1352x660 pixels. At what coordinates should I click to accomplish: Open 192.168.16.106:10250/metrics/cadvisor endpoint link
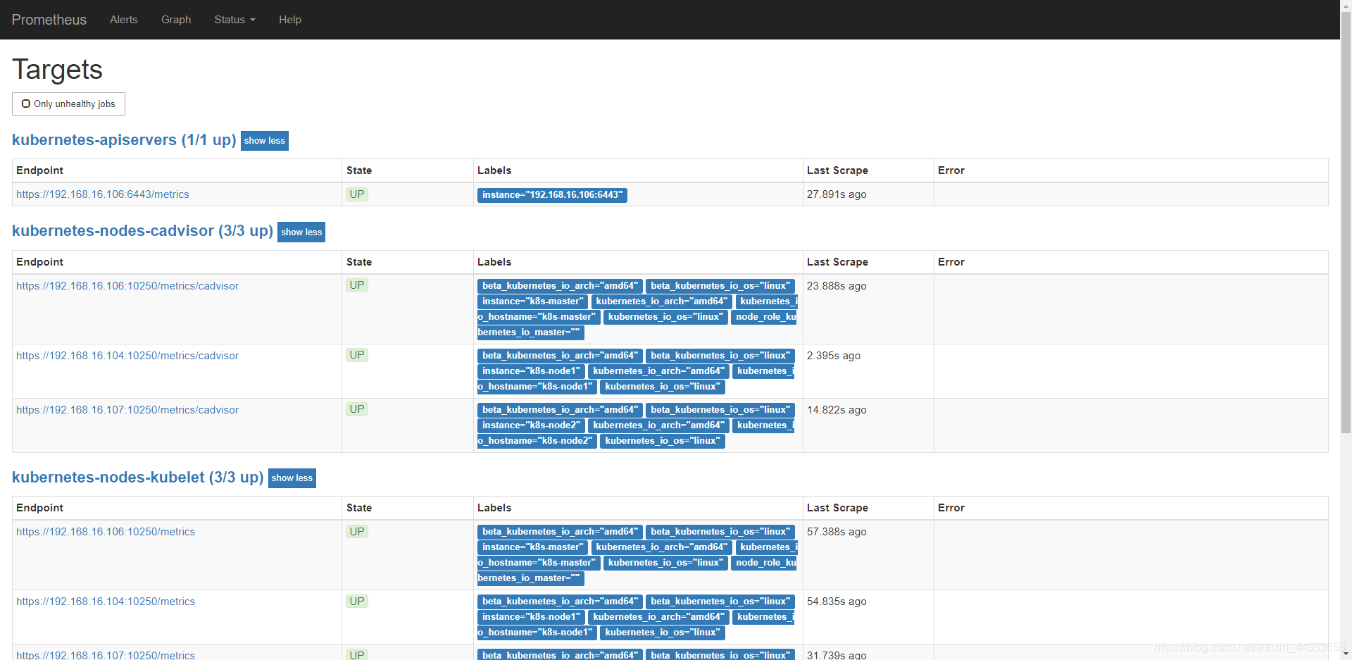tap(127, 286)
